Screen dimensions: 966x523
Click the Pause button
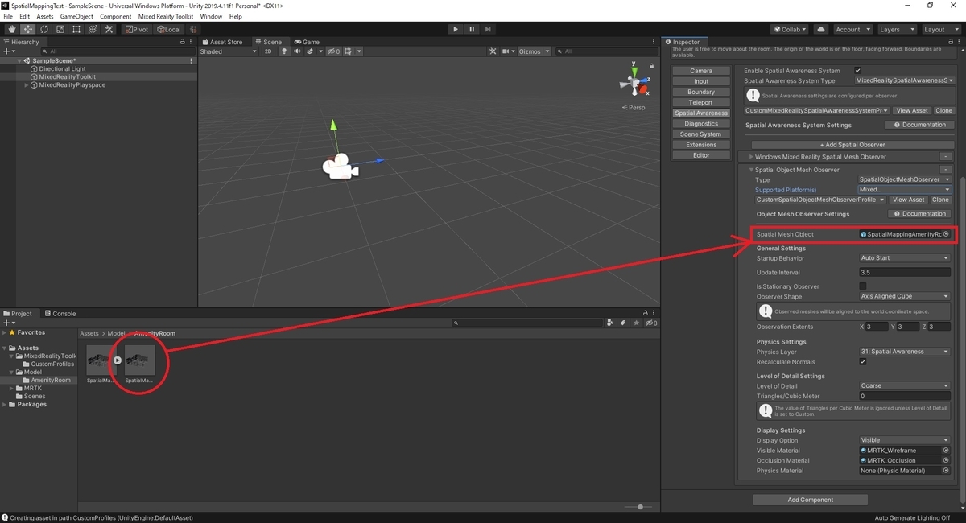[472, 29]
